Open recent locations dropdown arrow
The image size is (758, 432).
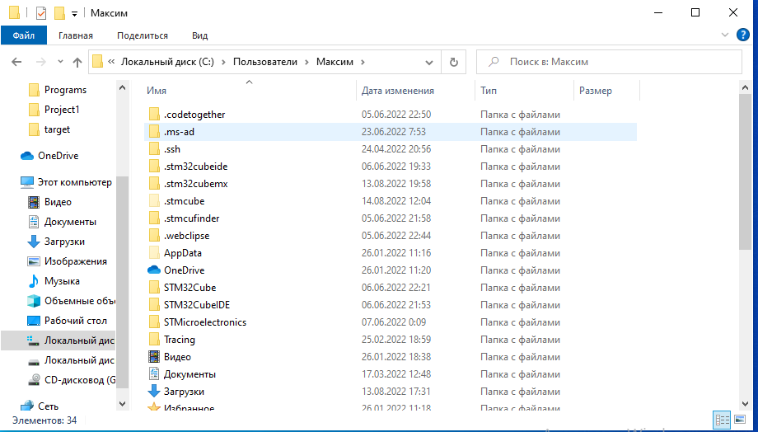[x=60, y=62]
